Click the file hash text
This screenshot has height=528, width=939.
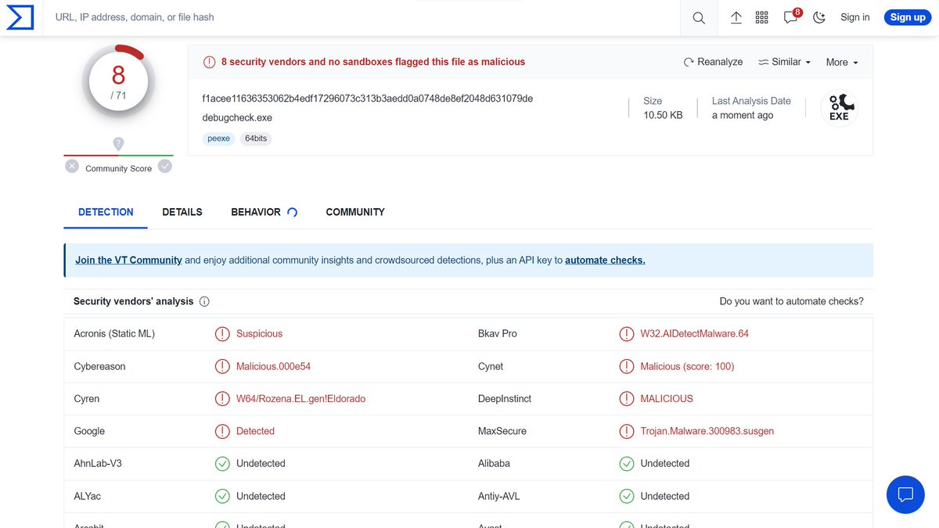(368, 99)
